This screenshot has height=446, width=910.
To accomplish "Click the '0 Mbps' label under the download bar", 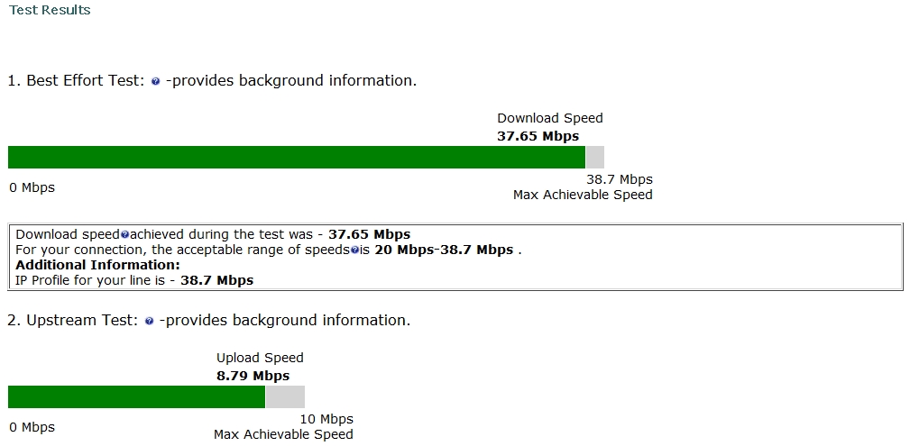I will click(32, 187).
